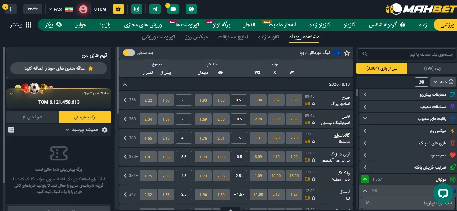Expand +356 more markets for صباح
457x211 pixels.
(x=131, y=100)
